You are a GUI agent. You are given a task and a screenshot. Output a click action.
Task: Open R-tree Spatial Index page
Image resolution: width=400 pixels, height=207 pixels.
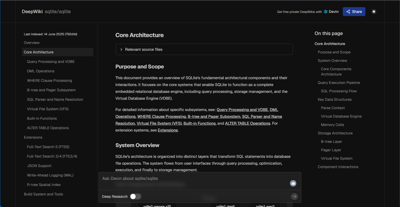[44, 185]
